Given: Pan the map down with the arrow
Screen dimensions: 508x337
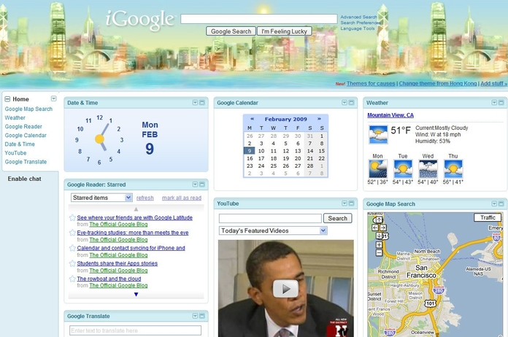Looking at the screenshot, I should click(379, 236).
